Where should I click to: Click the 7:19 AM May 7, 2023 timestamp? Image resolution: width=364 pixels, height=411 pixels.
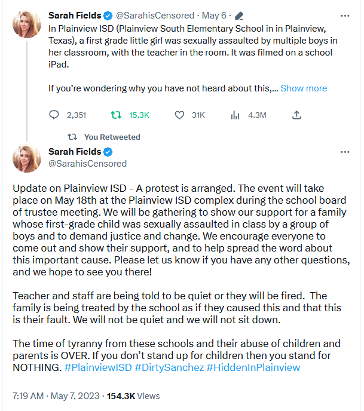(x=56, y=396)
